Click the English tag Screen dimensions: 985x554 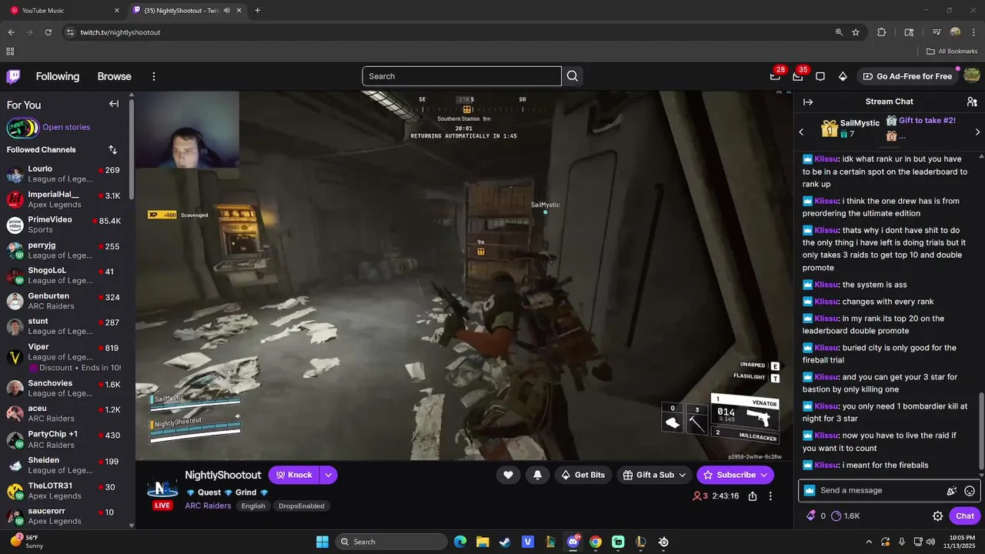pos(252,506)
